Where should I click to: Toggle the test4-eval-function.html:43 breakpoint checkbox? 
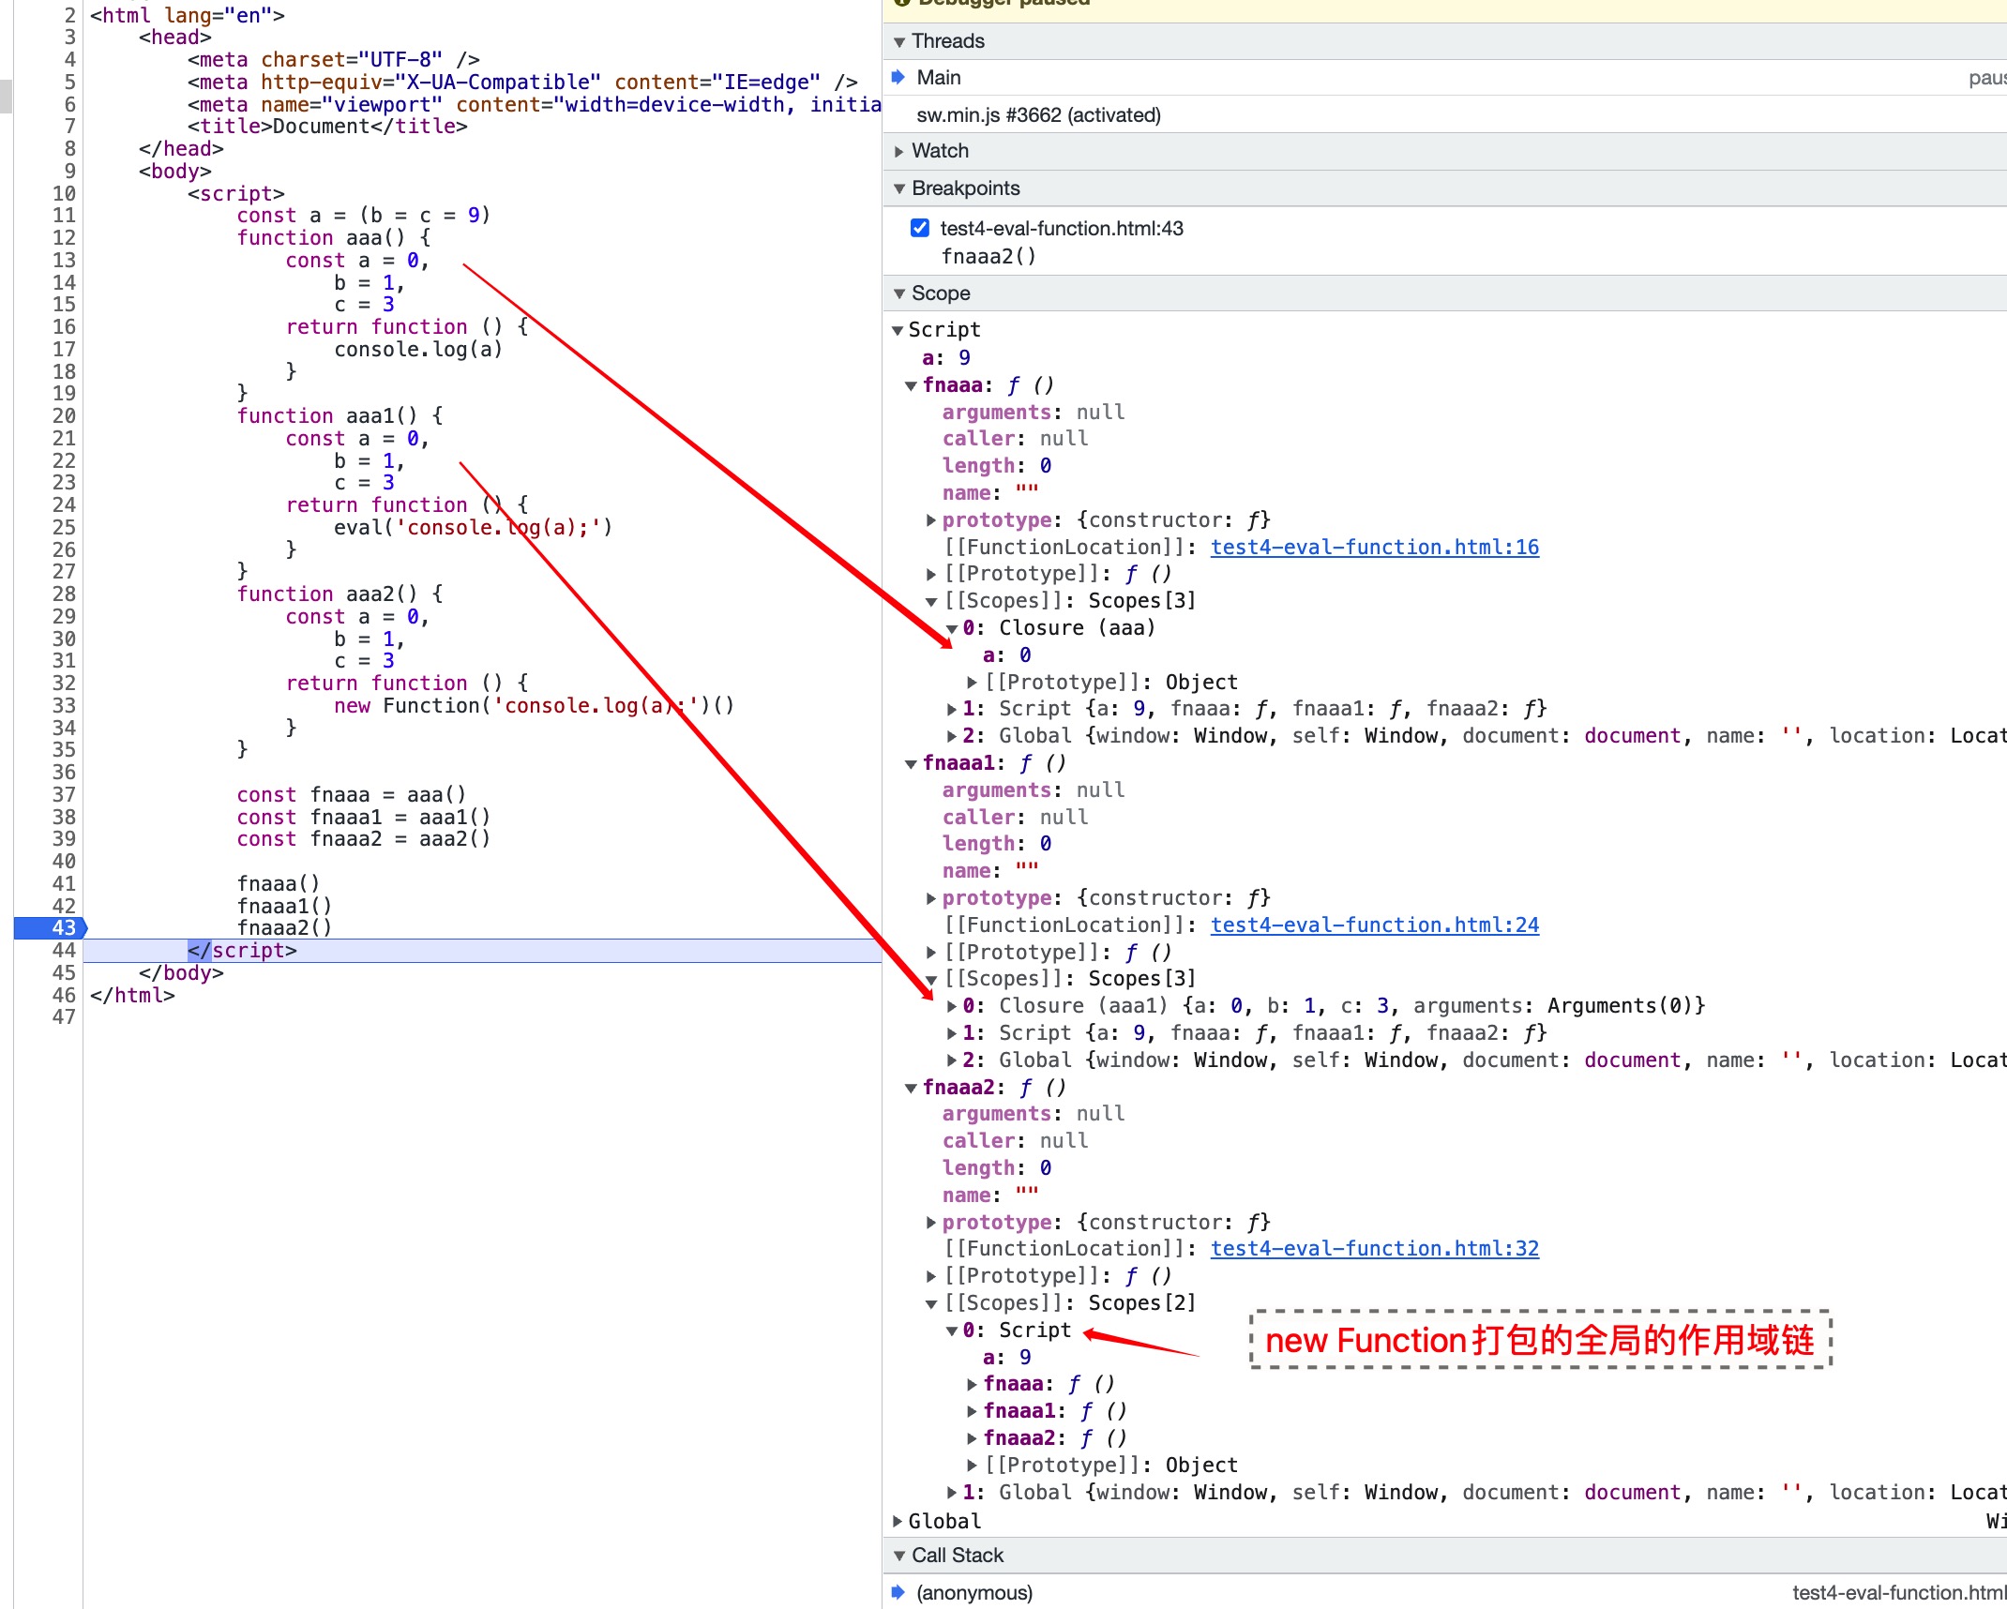[x=920, y=228]
